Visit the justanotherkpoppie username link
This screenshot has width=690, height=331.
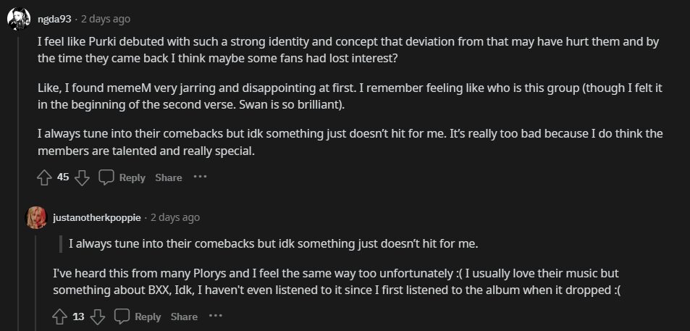click(x=97, y=217)
